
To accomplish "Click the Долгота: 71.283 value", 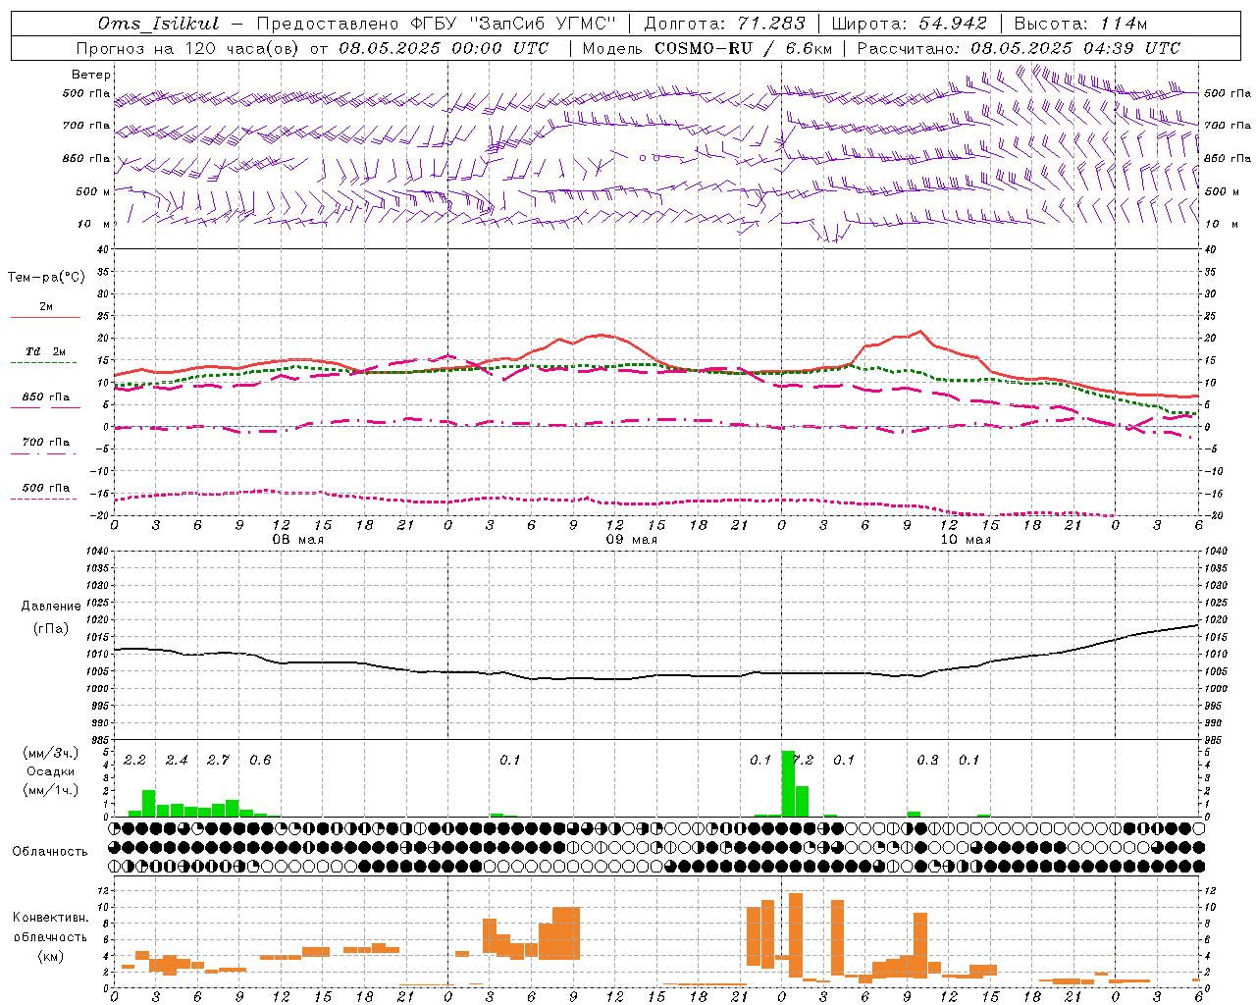I will [724, 24].
